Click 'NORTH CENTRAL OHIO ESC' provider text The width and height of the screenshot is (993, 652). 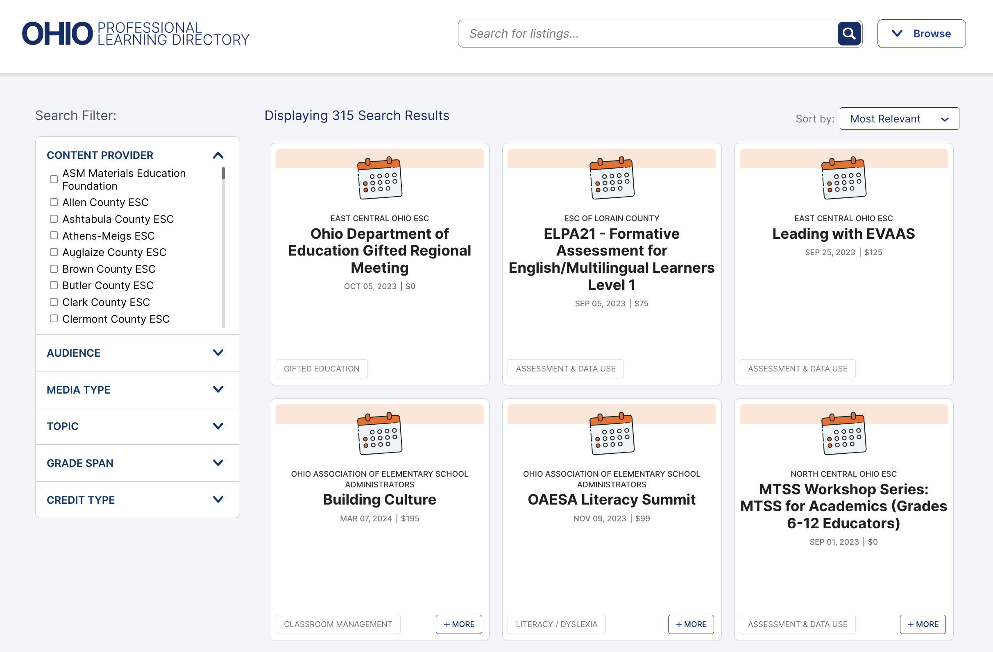point(843,474)
